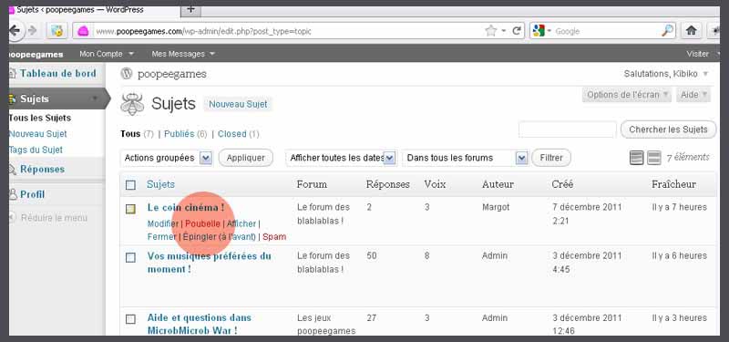Switch to excerpt view mode icon
729x342 pixels.
653,158
